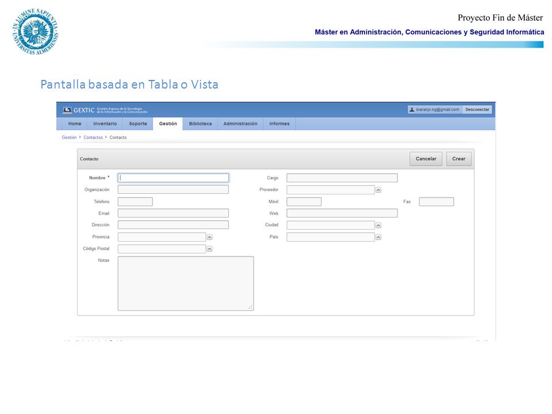Viewport: 552px width, 414px height.
Task: Click the Crear button
Action: click(459, 159)
